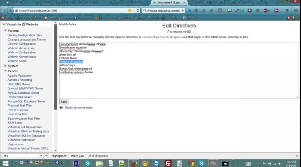
Task: Toggle Match Case in find bar
Action: [x=78, y=156]
